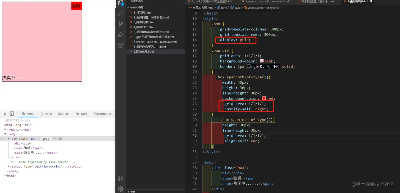Open the 6_grid子项开始和终止位置.html editor tab
Image resolution: width=400 pixels, height=193 pixels.
(212, 2)
